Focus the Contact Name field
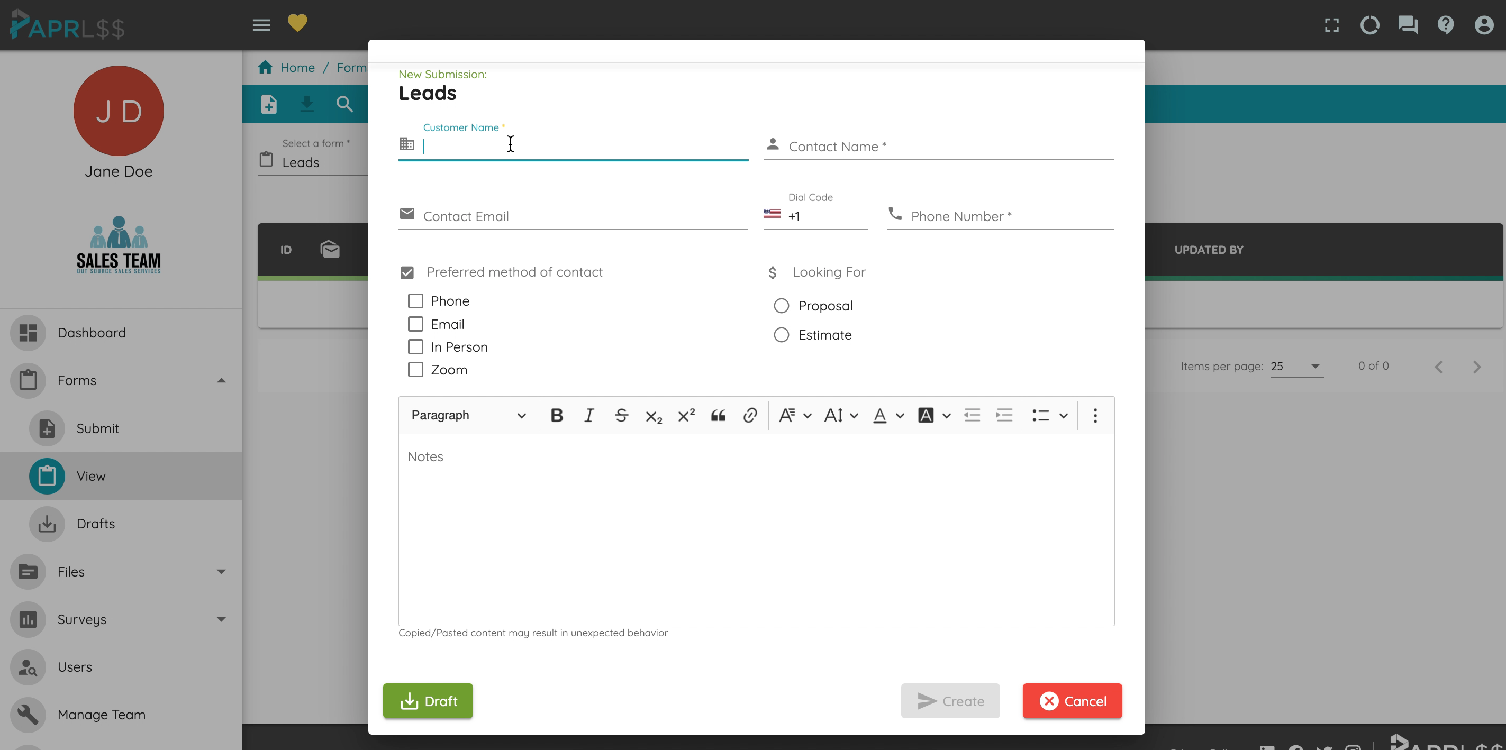Image resolution: width=1506 pixels, height=750 pixels. tap(939, 147)
